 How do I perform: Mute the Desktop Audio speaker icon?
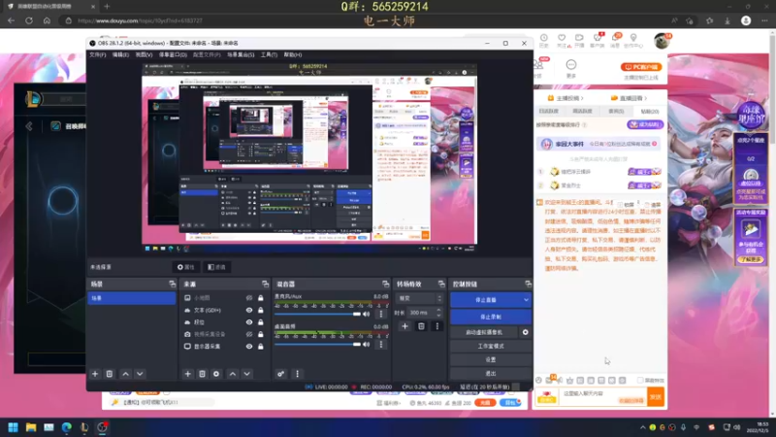[x=367, y=345]
